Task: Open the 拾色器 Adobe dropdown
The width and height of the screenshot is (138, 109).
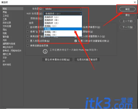Action: pos(63,9)
